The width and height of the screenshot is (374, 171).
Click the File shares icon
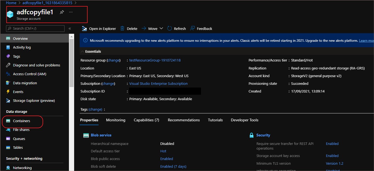pos(8,130)
